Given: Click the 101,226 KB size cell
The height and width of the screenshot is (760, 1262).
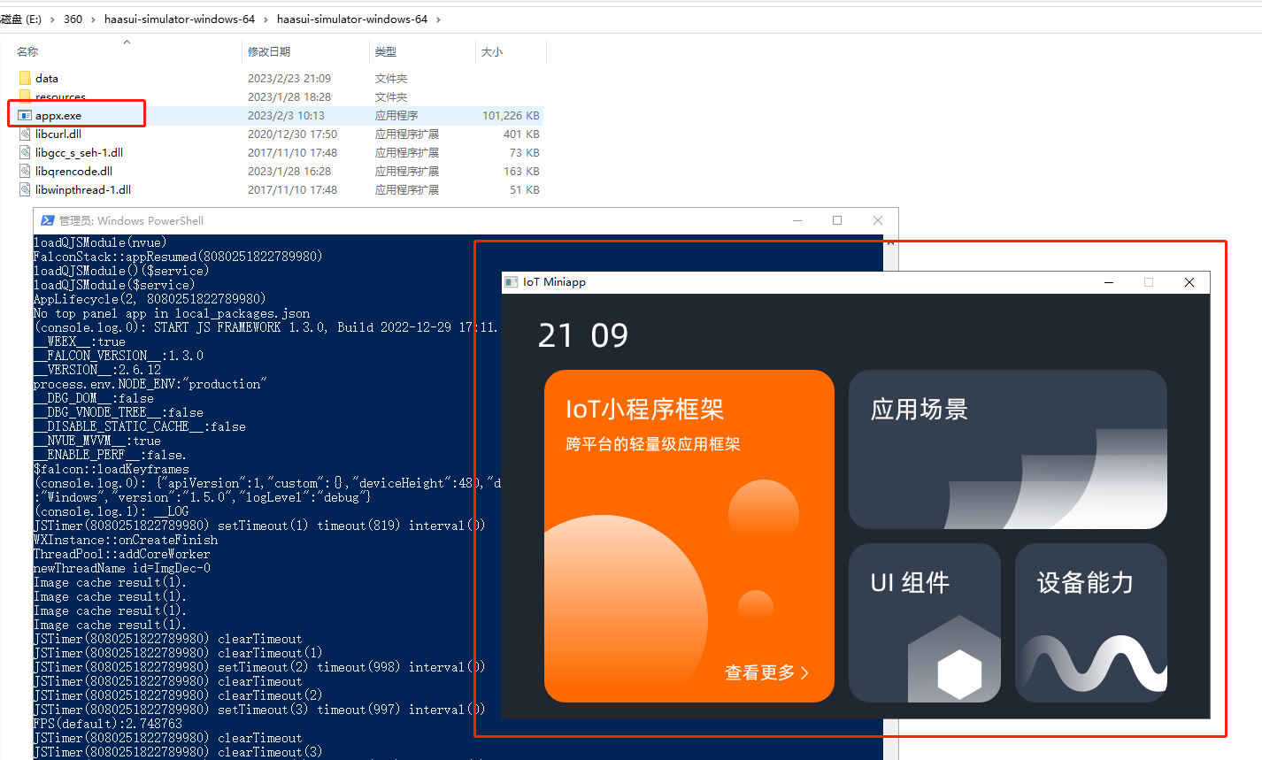Looking at the screenshot, I should [511, 116].
